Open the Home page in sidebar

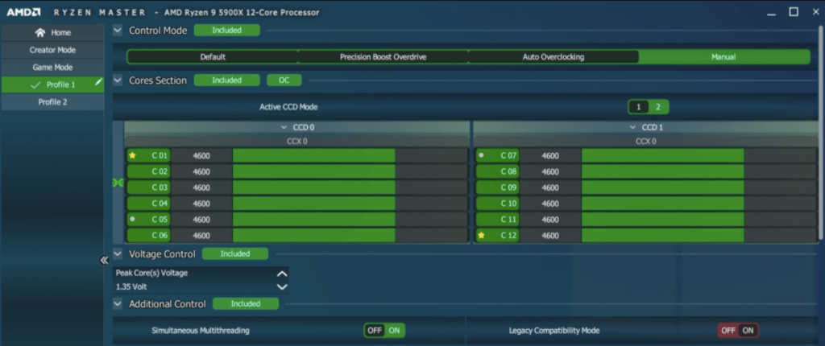coord(52,33)
